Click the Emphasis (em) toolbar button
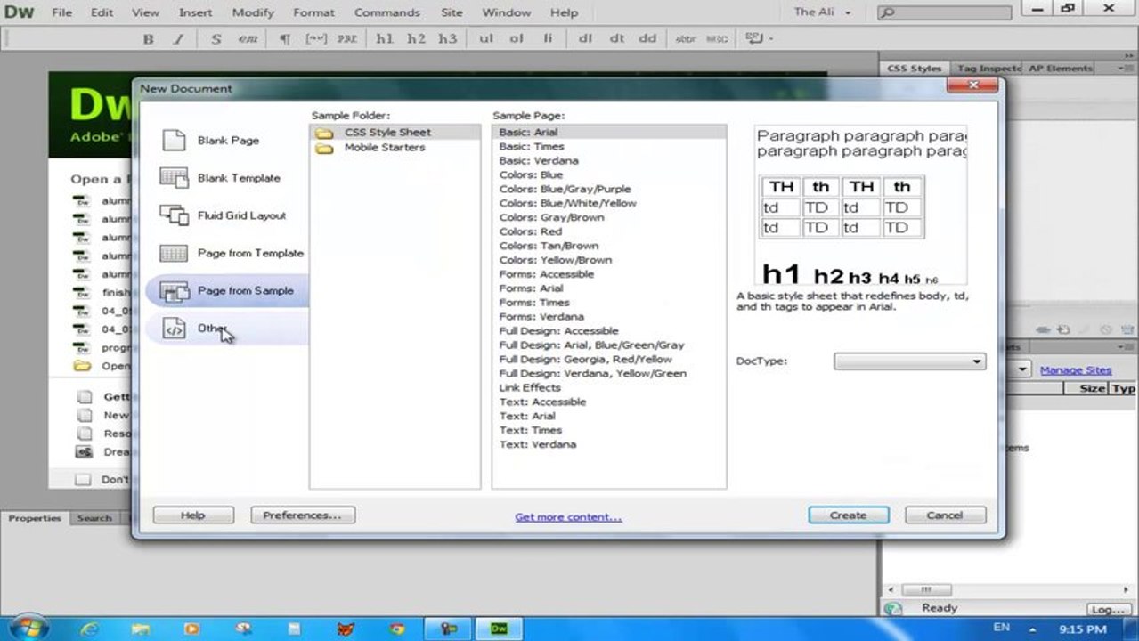 (248, 38)
